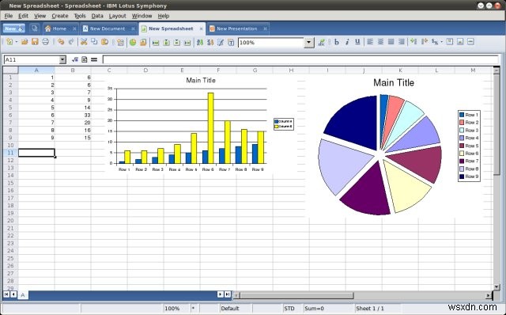Toggle center horizontally alignment

[380, 42]
